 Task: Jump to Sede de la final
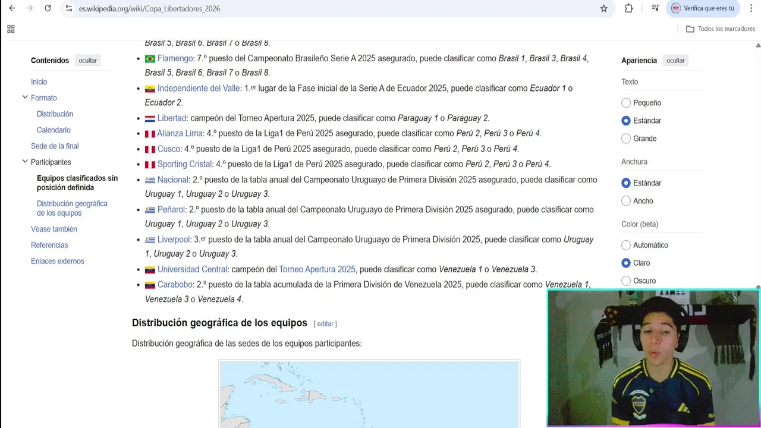[x=55, y=146]
